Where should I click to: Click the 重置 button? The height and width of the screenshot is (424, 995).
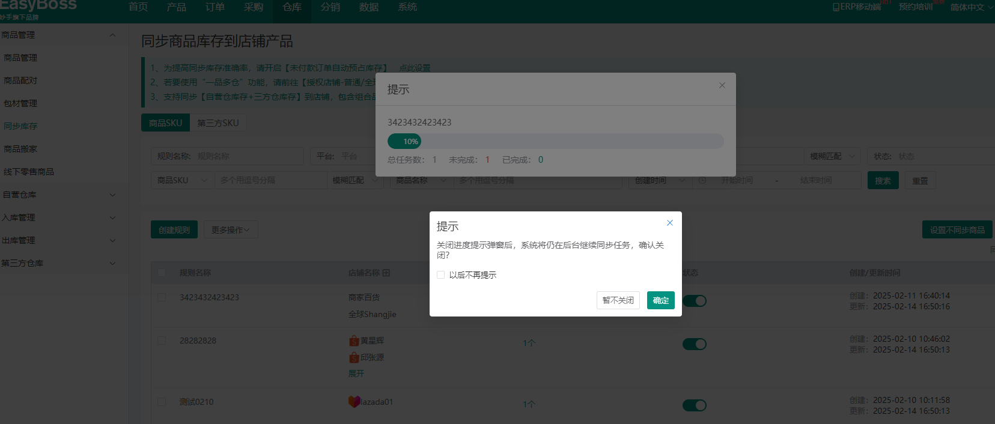(920, 180)
